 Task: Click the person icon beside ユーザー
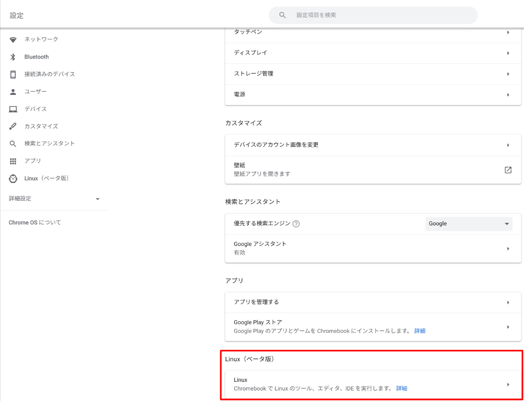point(13,92)
